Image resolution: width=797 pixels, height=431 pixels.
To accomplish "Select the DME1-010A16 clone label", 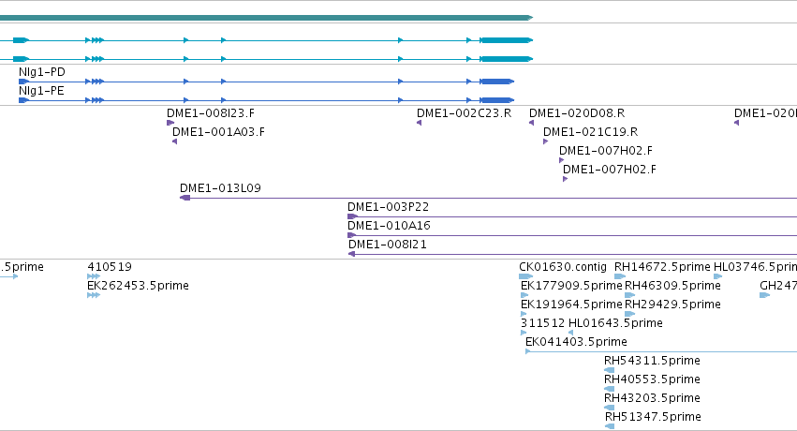I will tap(389, 226).
